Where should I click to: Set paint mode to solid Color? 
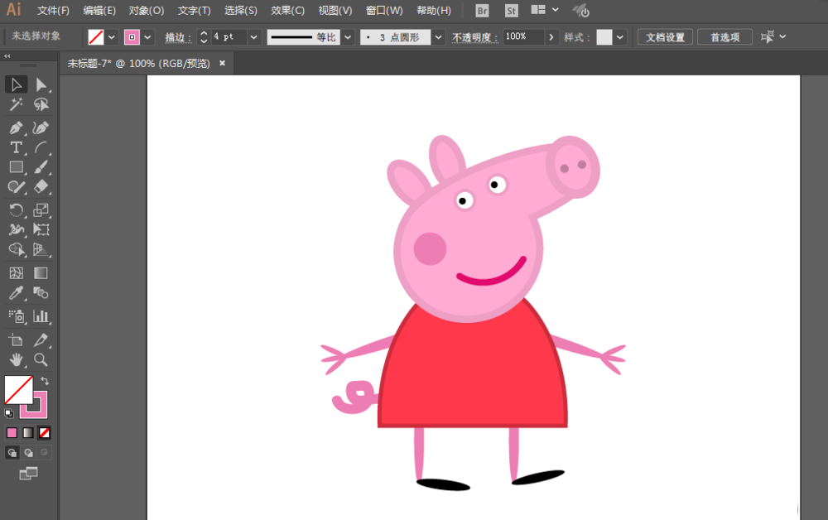(x=12, y=433)
